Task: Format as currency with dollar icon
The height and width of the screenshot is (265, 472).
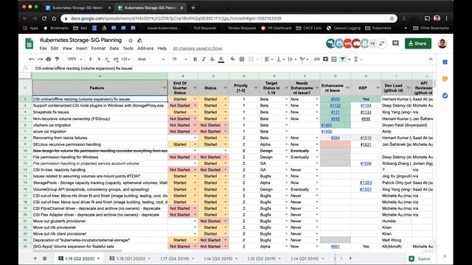Action: (x=90, y=59)
